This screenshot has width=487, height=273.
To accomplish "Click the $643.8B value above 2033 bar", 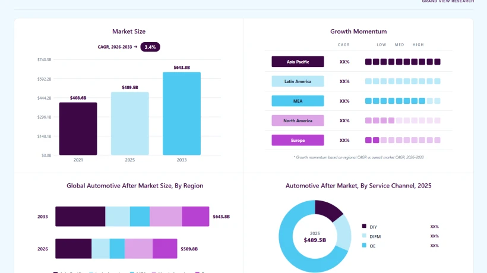I will pos(182,67).
